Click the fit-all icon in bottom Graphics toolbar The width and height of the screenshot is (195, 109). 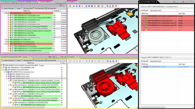coord(70,61)
